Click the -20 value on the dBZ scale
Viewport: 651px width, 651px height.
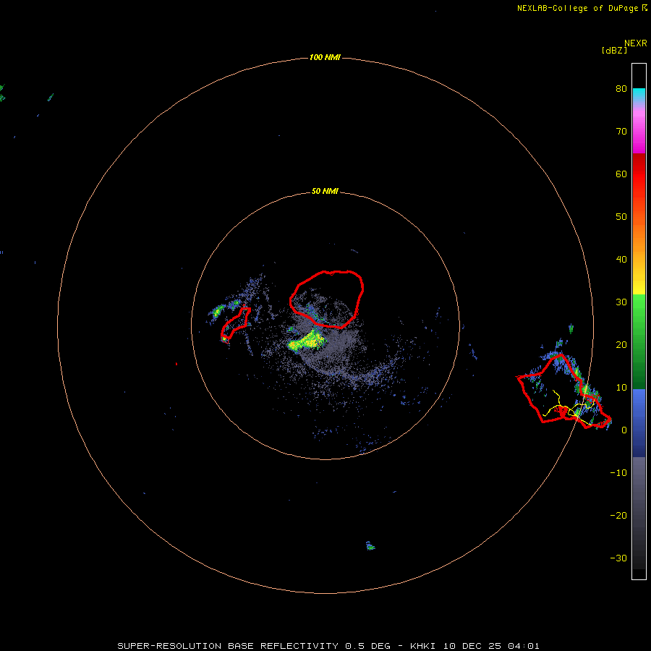(618, 516)
